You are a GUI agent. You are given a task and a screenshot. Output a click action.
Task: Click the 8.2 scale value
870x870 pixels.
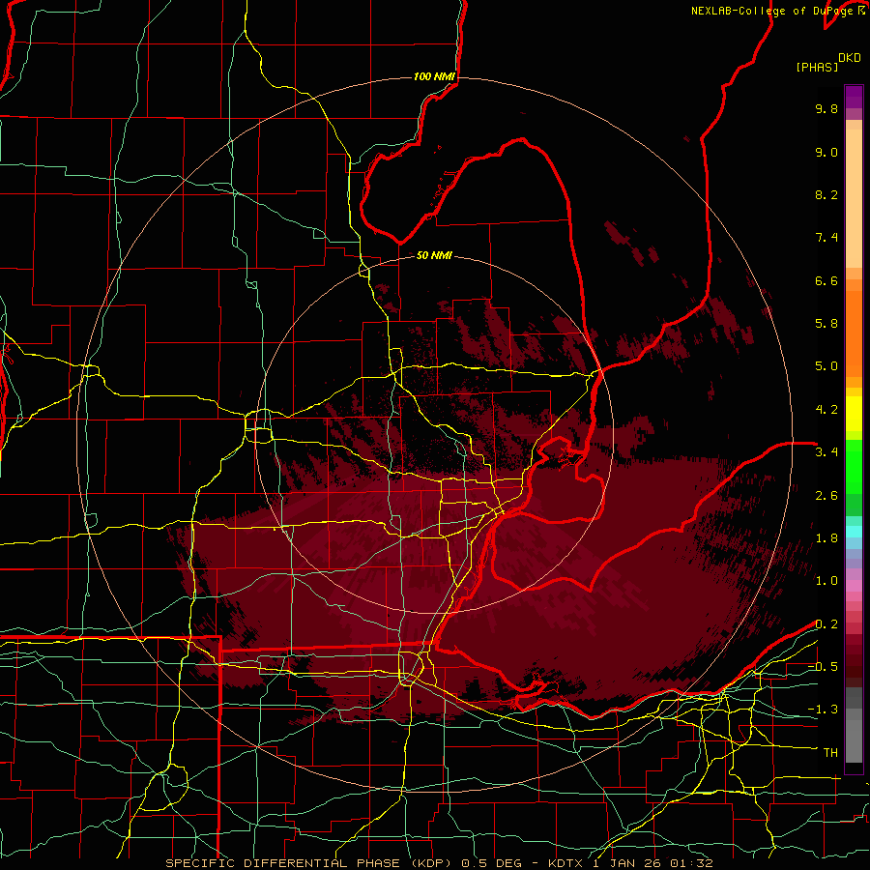[x=826, y=194]
